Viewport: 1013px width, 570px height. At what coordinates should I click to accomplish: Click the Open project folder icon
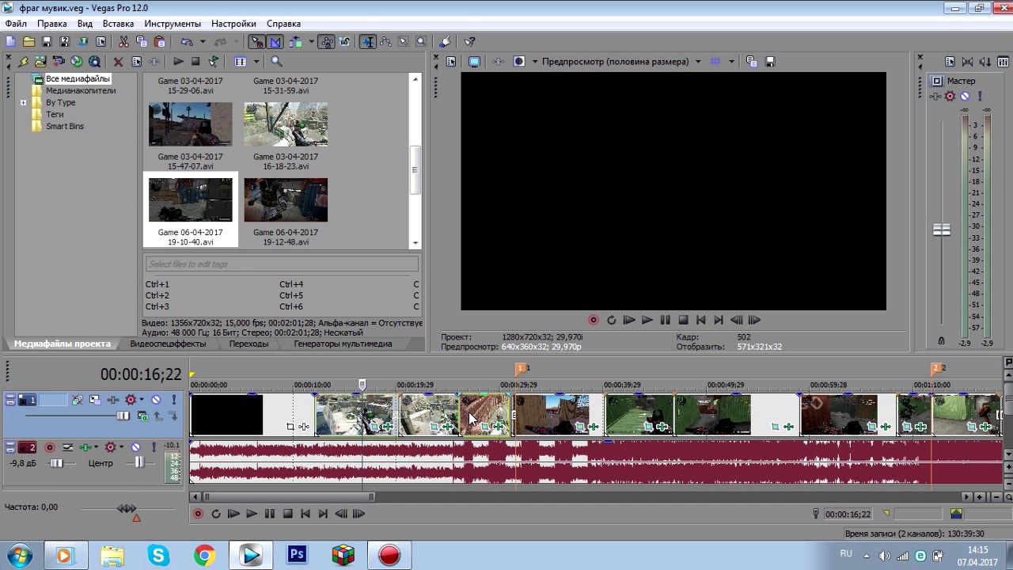coord(28,41)
